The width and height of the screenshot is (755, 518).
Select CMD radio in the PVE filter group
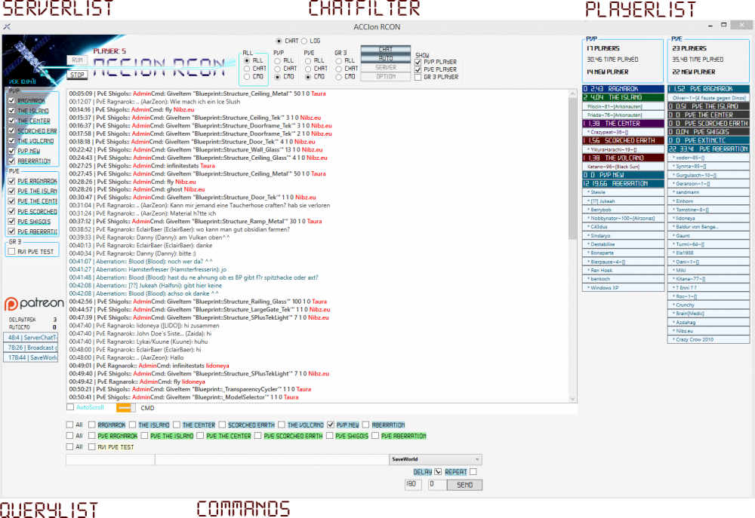click(x=308, y=77)
